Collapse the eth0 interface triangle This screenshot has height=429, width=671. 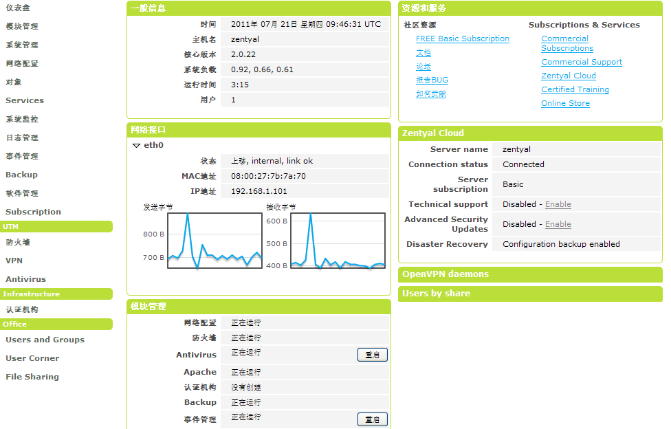(x=136, y=146)
